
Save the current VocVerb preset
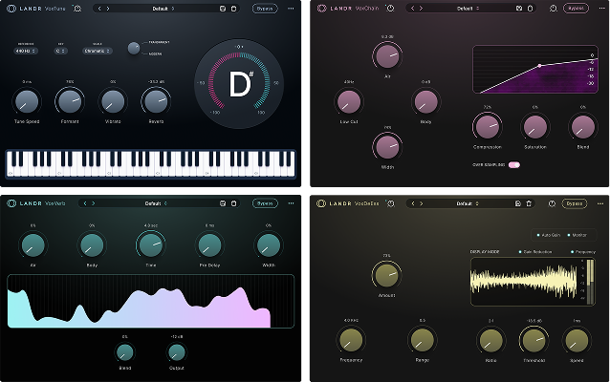click(x=223, y=203)
